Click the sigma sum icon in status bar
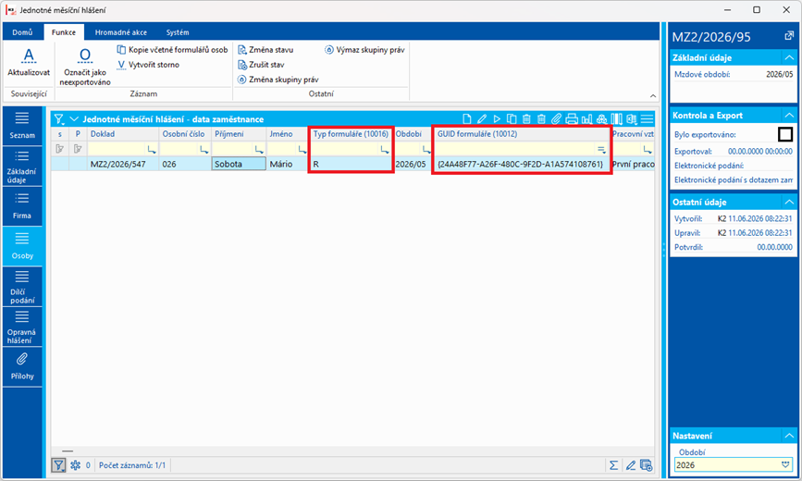This screenshot has width=802, height=481. [x=613, y=465]
